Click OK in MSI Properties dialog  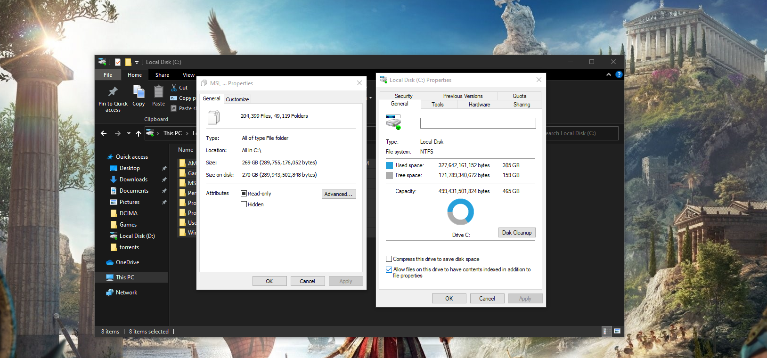click(269, 281)
